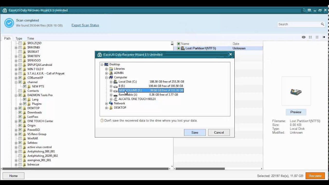329x185 pixels.
Task: Click the Libraries folder icon in dialog
Action: pyautogui.click(x=111, y=69)
